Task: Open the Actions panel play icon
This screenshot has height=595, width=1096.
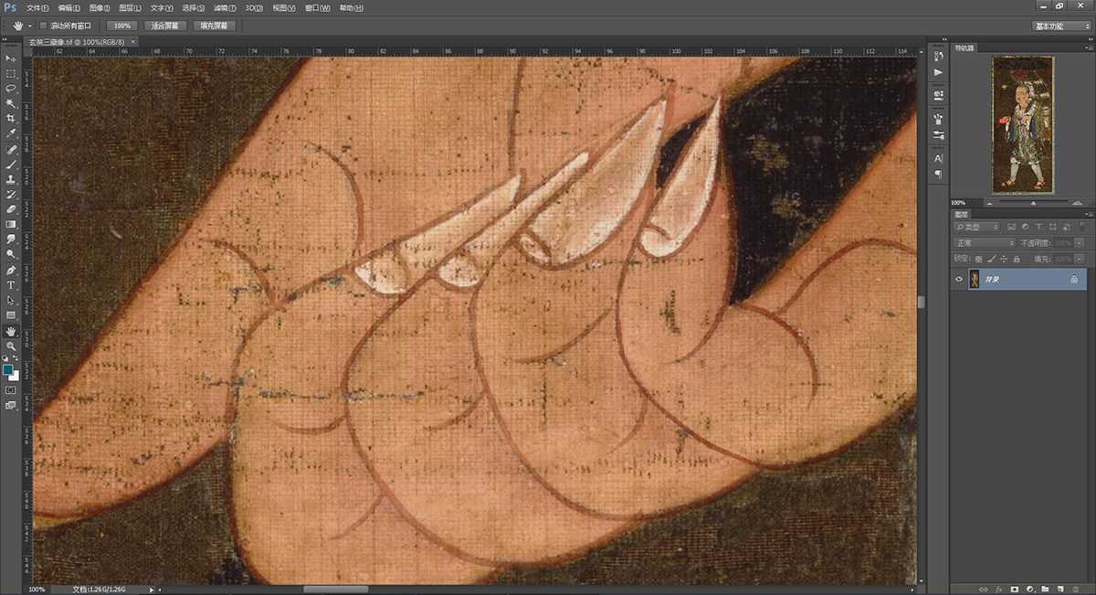Action: pyautogui.click(x=939, y=71)
